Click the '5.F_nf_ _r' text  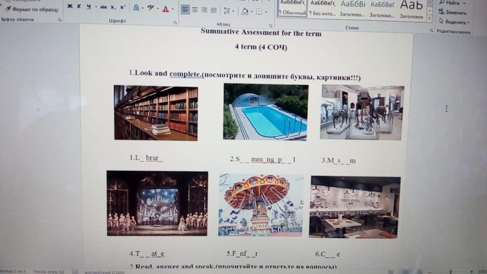click(242, 253)
